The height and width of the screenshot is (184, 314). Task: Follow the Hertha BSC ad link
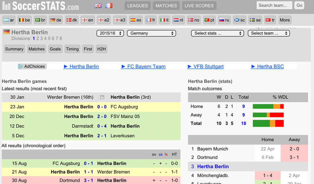pyautogui.click(x=267, y=67)
